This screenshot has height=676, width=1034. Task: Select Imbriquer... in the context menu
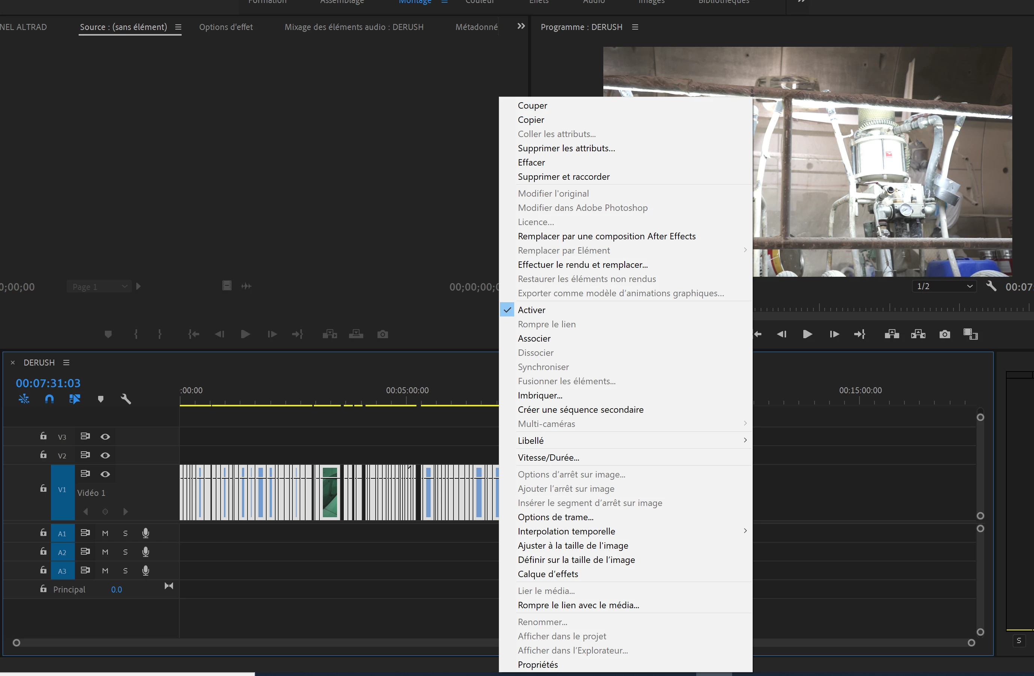click(x=540, y=395)
